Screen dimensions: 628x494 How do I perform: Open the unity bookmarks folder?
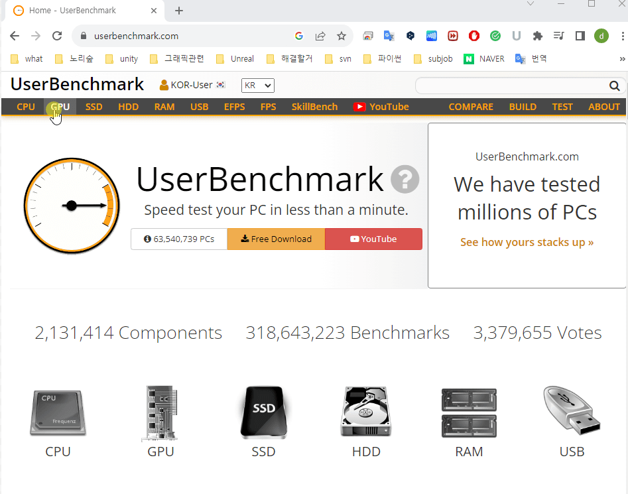(121, 59)
